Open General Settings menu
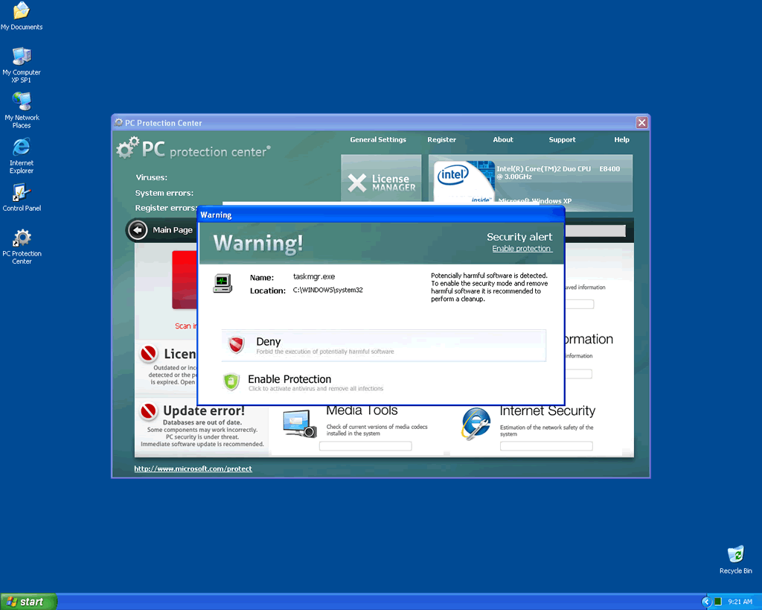Screen dimensions: 762x610 [x=378, y=140]
